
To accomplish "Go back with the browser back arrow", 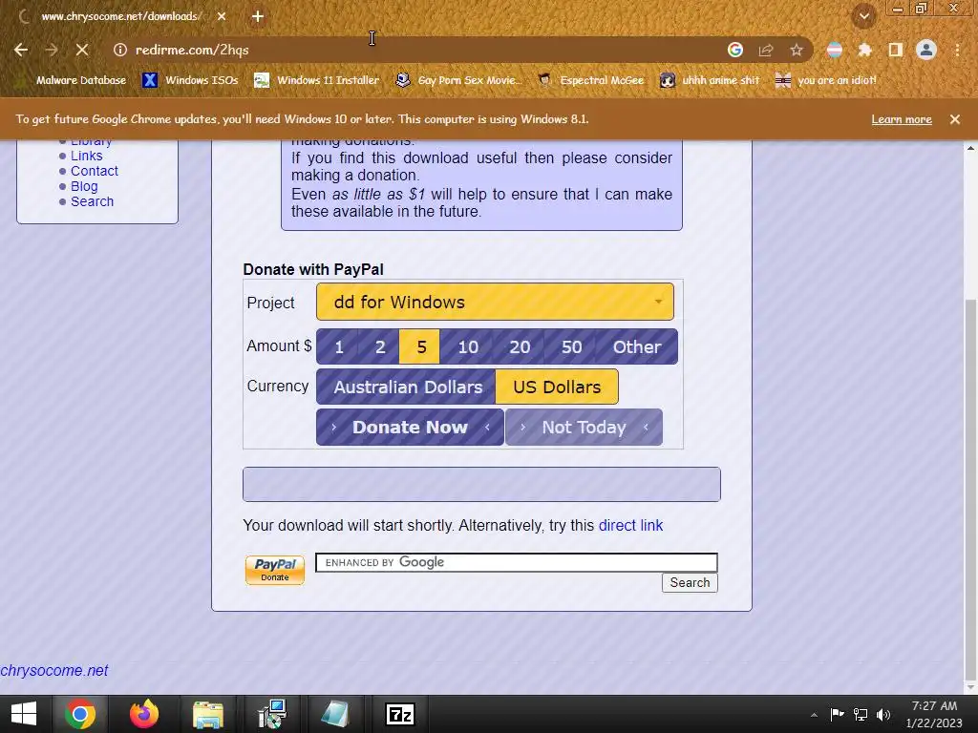I will click(21, 50).
